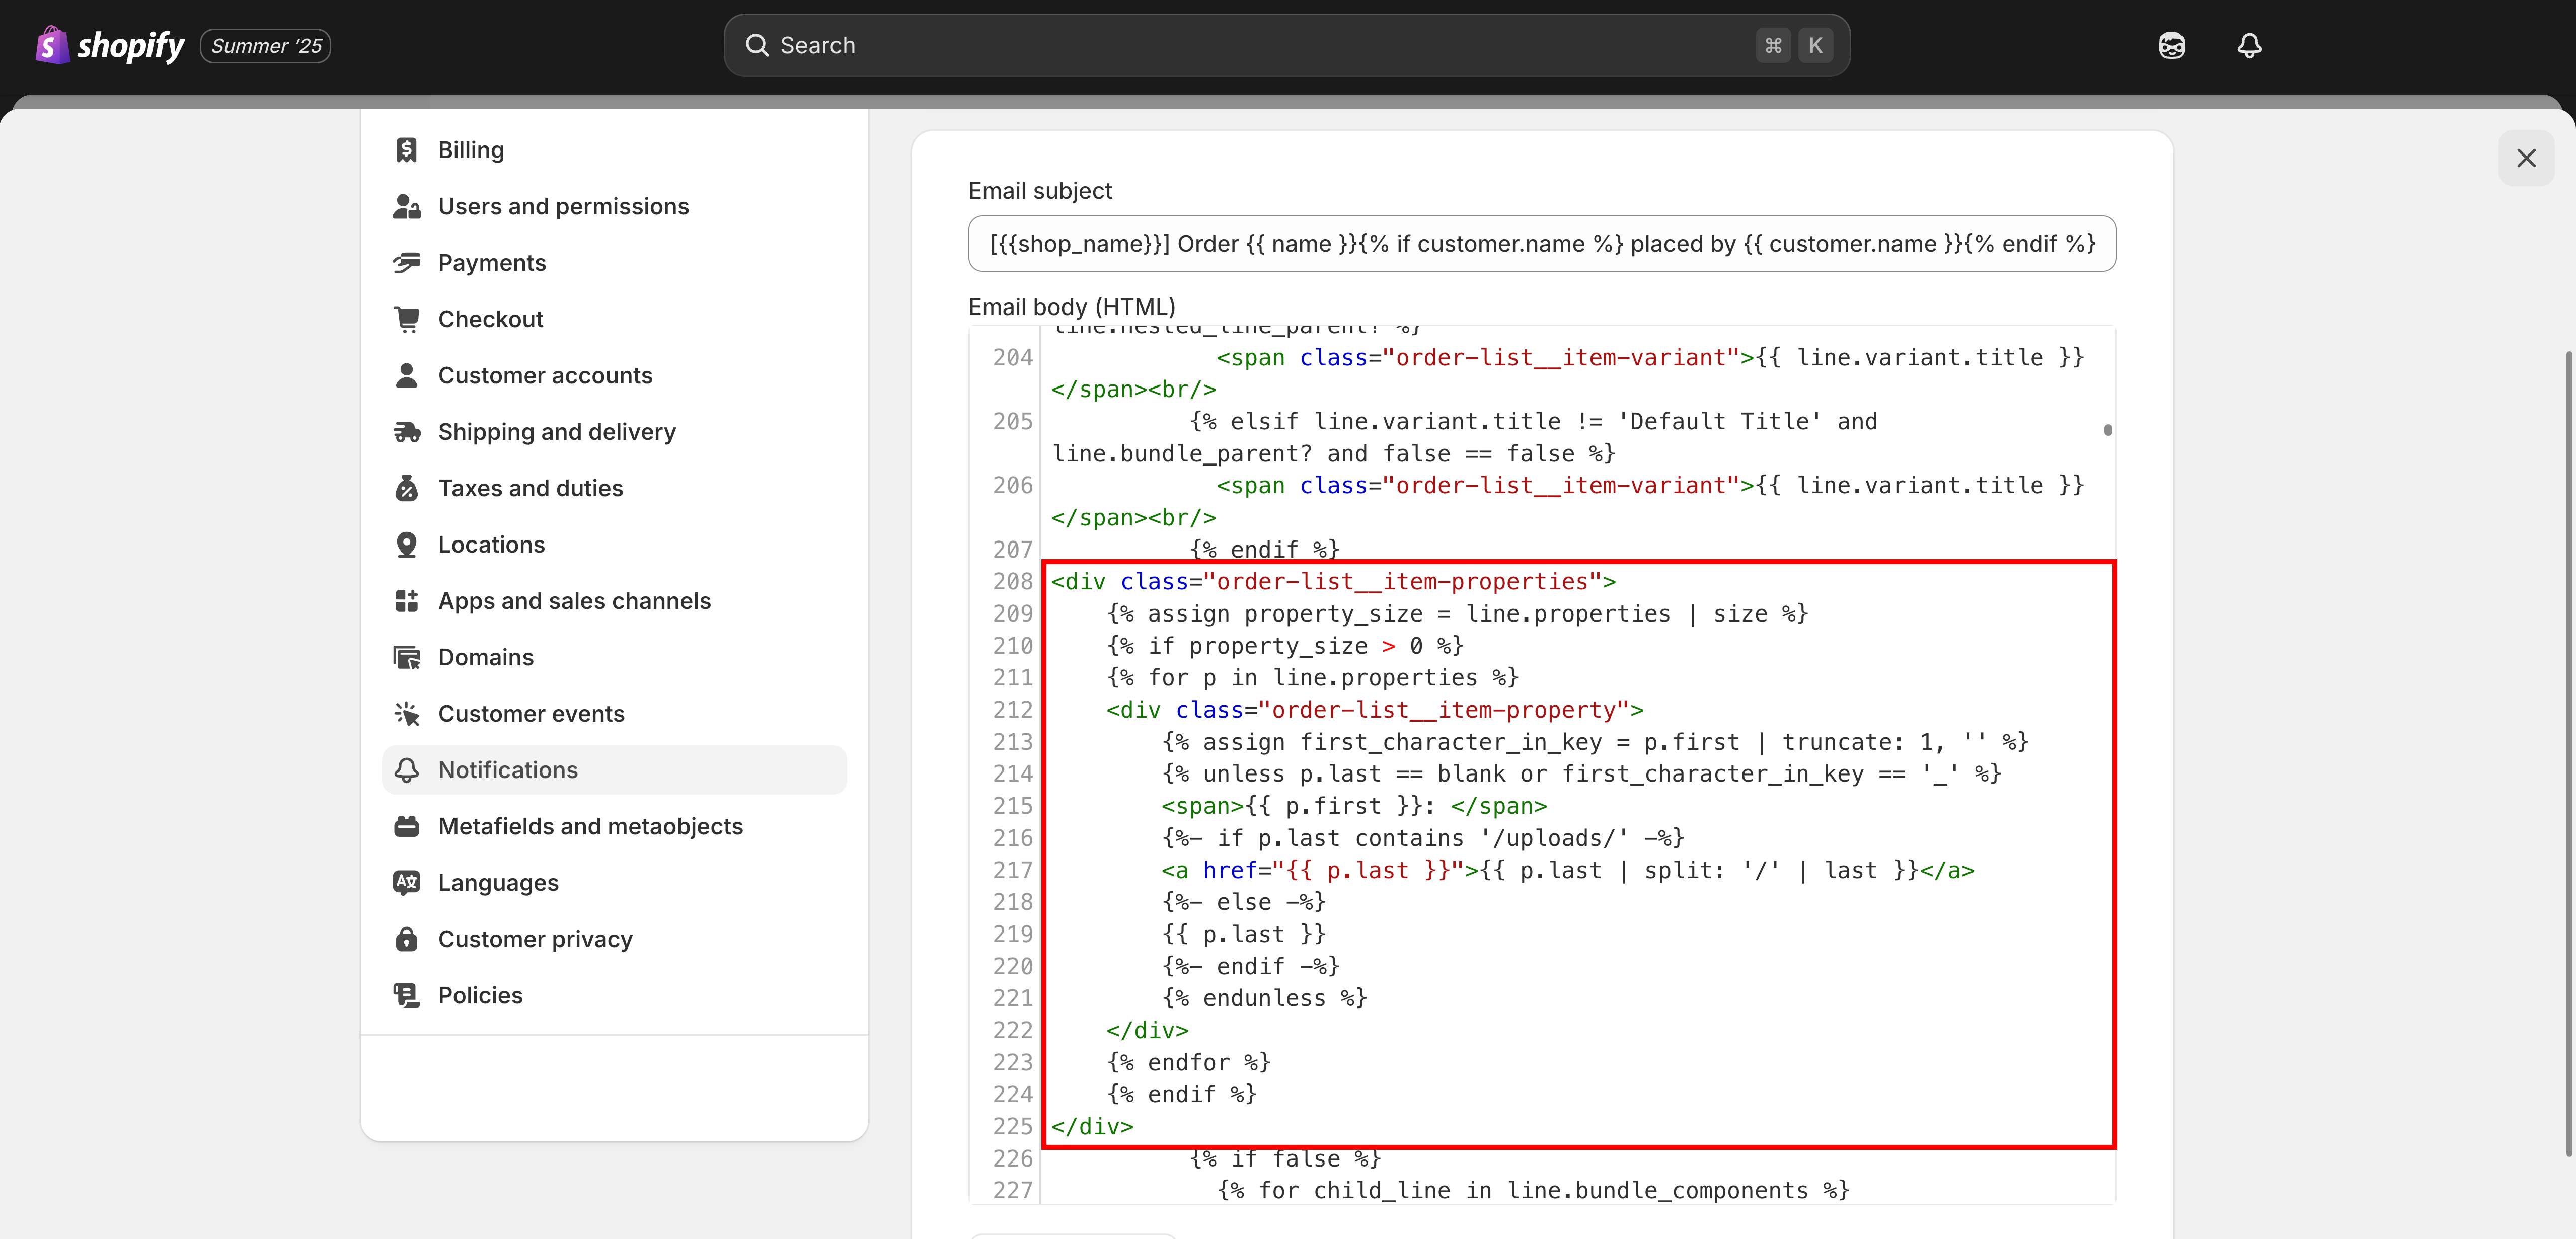This screenshot has width=2576, height=1239.
Task: Click the Users and permissions icon
Action: (406, 206)
